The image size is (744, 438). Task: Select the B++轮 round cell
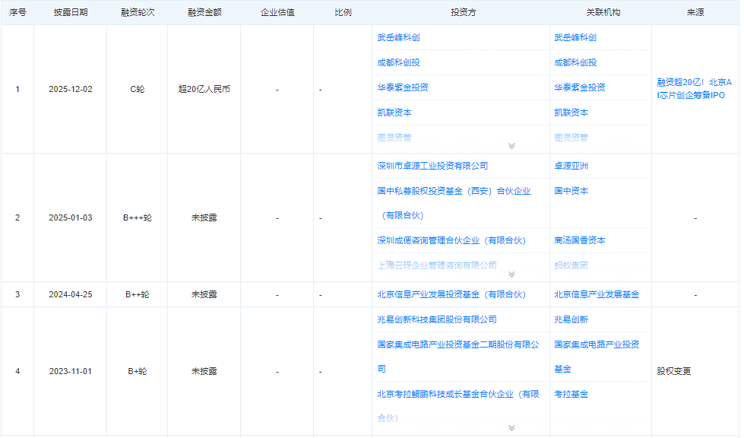[x=138, y=295]
